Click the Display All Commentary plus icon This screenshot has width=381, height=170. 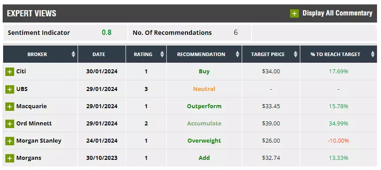click(295, 13)
